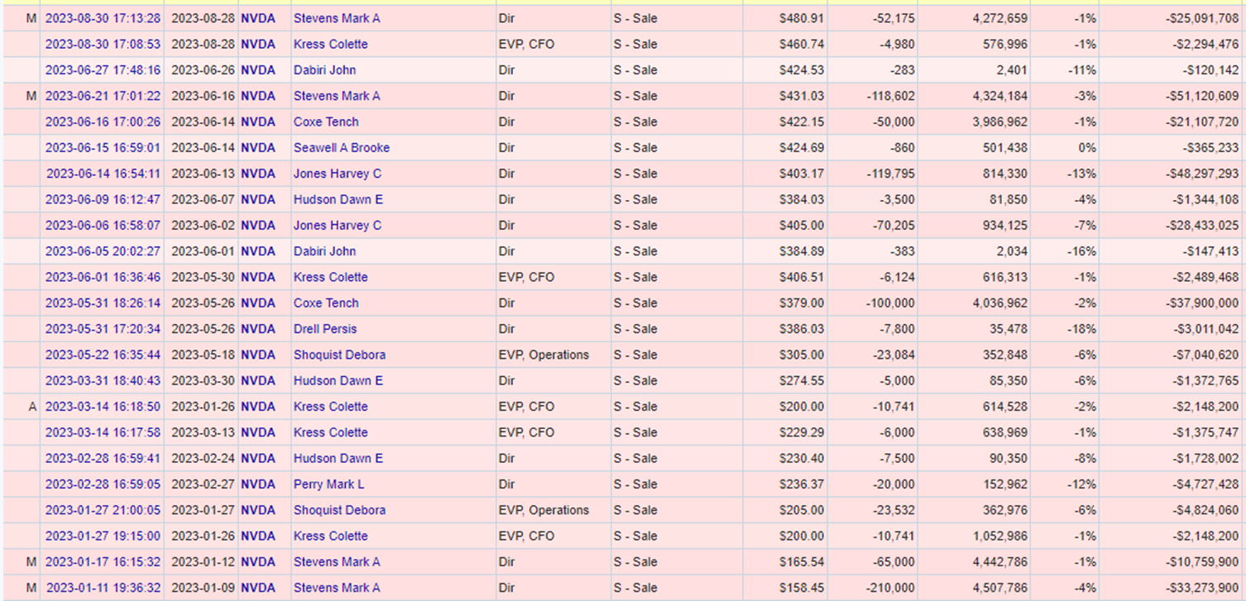Open Stevens Mark A in the $480.91 row
The width and height of the screenshot is (1246, 601).
tap(337, 18)
